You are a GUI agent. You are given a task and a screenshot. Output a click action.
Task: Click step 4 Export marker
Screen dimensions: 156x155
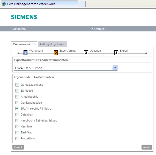[116, 53]
